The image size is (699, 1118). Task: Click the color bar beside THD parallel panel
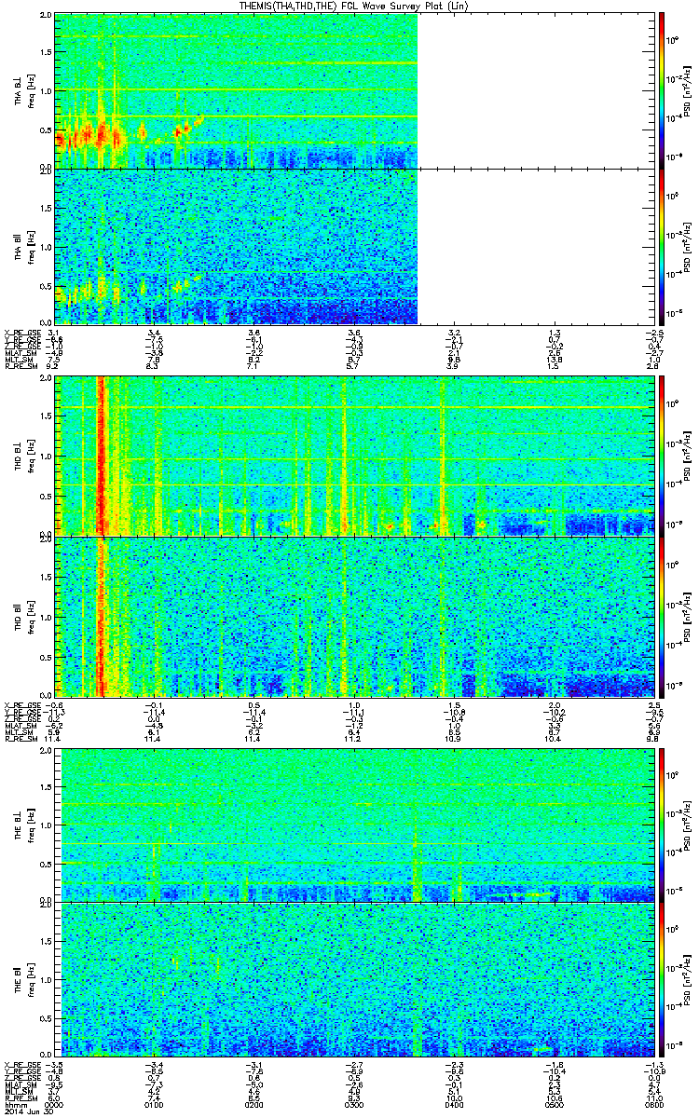(x=663, y=616)
